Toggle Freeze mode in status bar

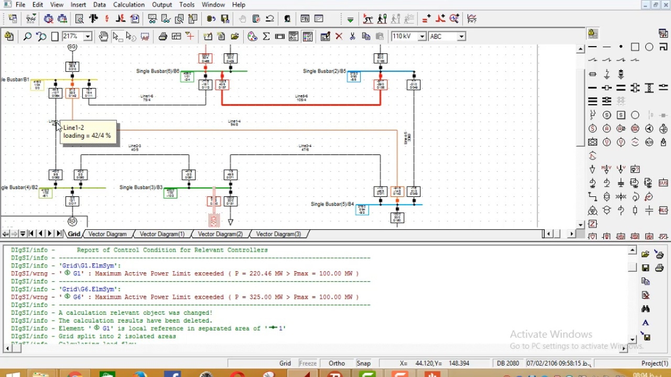pos(308,363)
